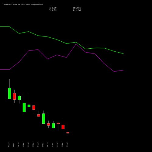
Task: Click the long green candle above 17 Jul
Action: (43, 119)
